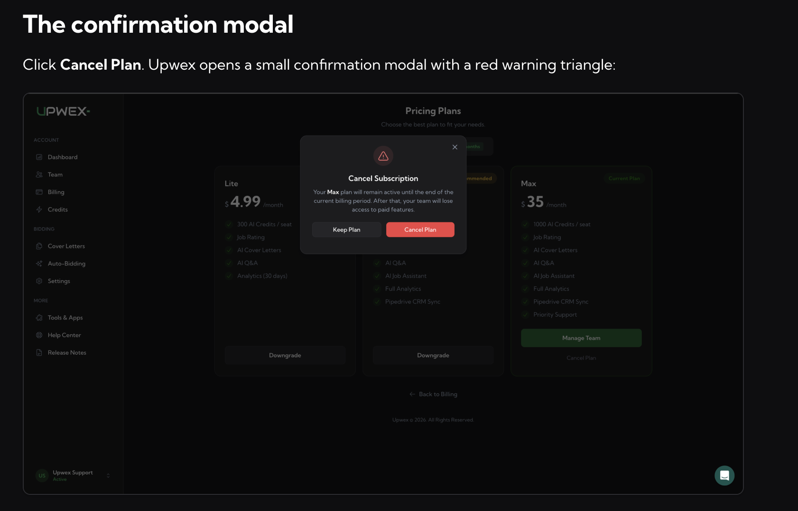Click the Lite plan name
This screenshot has height=511, width=798.
click(x=232, y=183)
